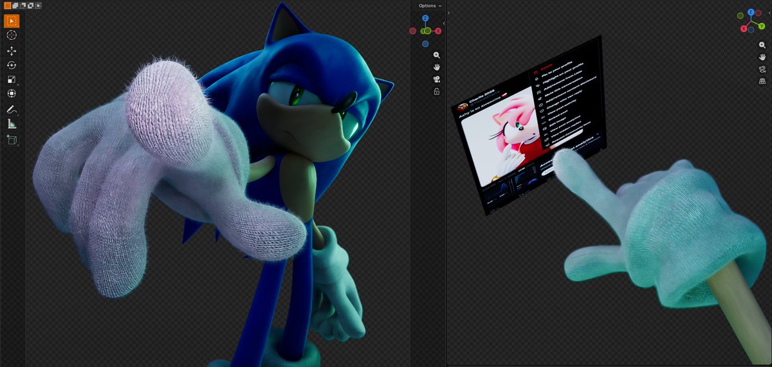The height and width of the screenshot is (367, 772).
Task: Select the Measure tool
Action: [12, 123]
